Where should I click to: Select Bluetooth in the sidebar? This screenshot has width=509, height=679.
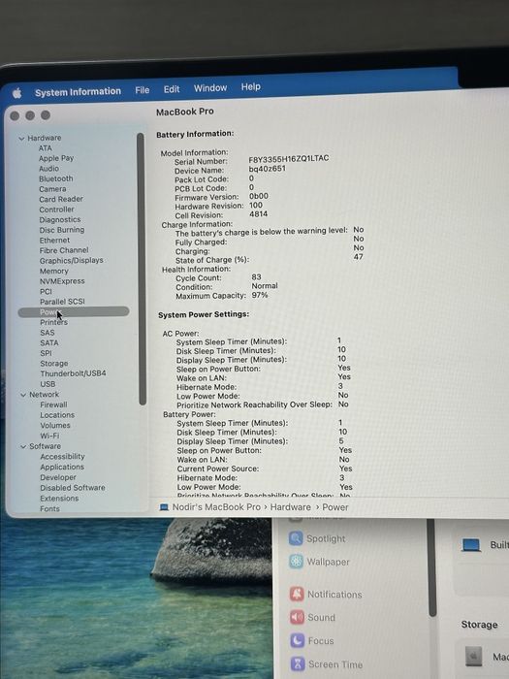(x=56, y=178)
